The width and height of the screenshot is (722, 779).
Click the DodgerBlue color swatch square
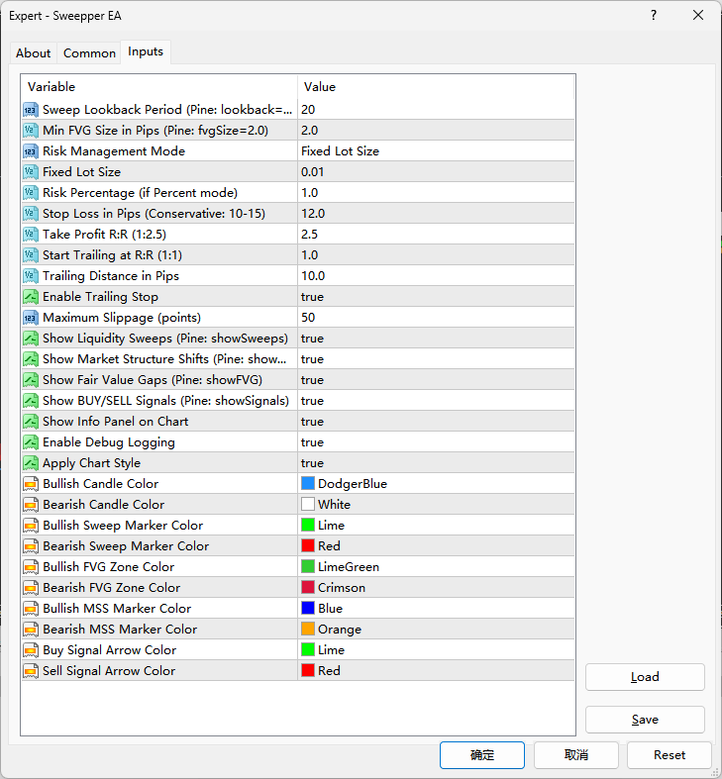308,483
